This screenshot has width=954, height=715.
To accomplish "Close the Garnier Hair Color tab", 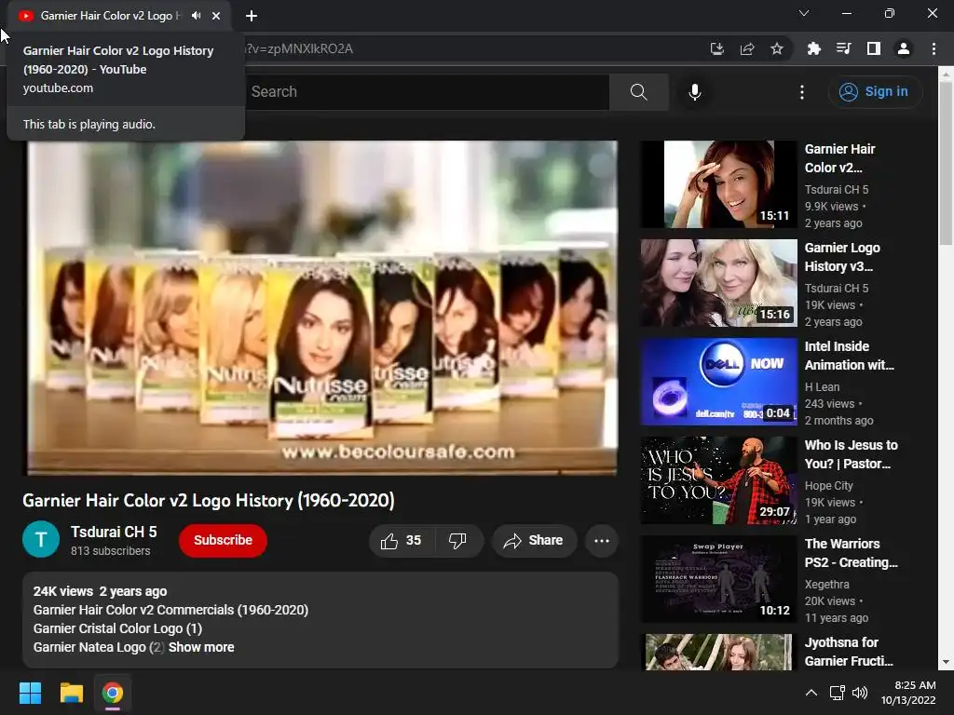I will [x=216, y=16].
